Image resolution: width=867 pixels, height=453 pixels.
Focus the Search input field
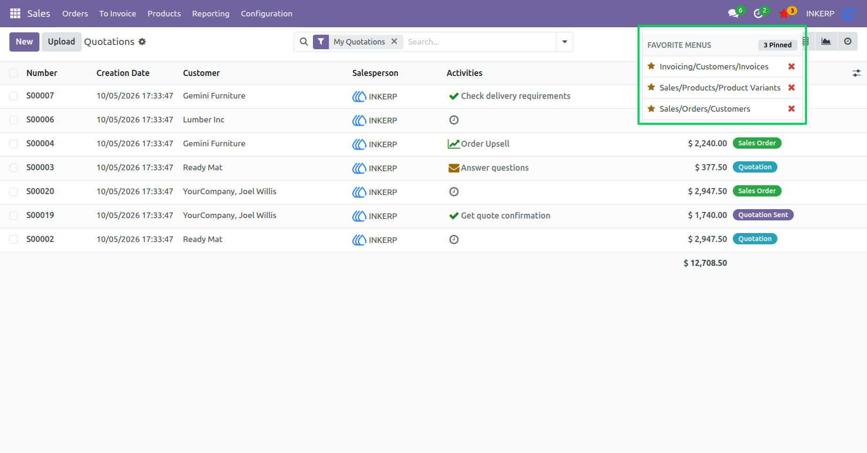(x=479, y=42)
